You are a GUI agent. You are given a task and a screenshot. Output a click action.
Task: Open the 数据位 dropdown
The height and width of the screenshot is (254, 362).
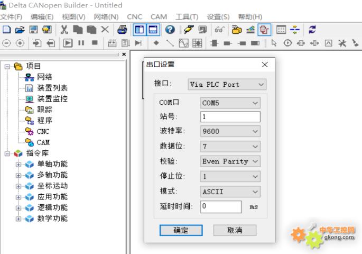point(230,147)
